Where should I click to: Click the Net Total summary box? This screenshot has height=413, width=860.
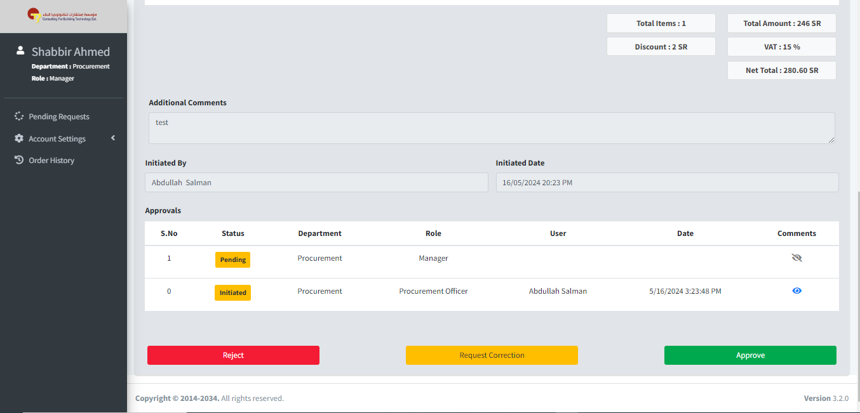click(x=781, y=70)
